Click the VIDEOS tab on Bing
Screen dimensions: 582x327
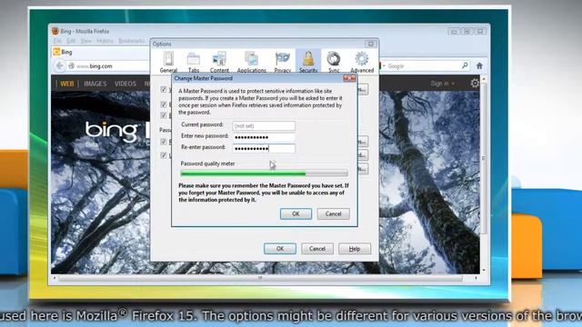click(x=125, y=84)
